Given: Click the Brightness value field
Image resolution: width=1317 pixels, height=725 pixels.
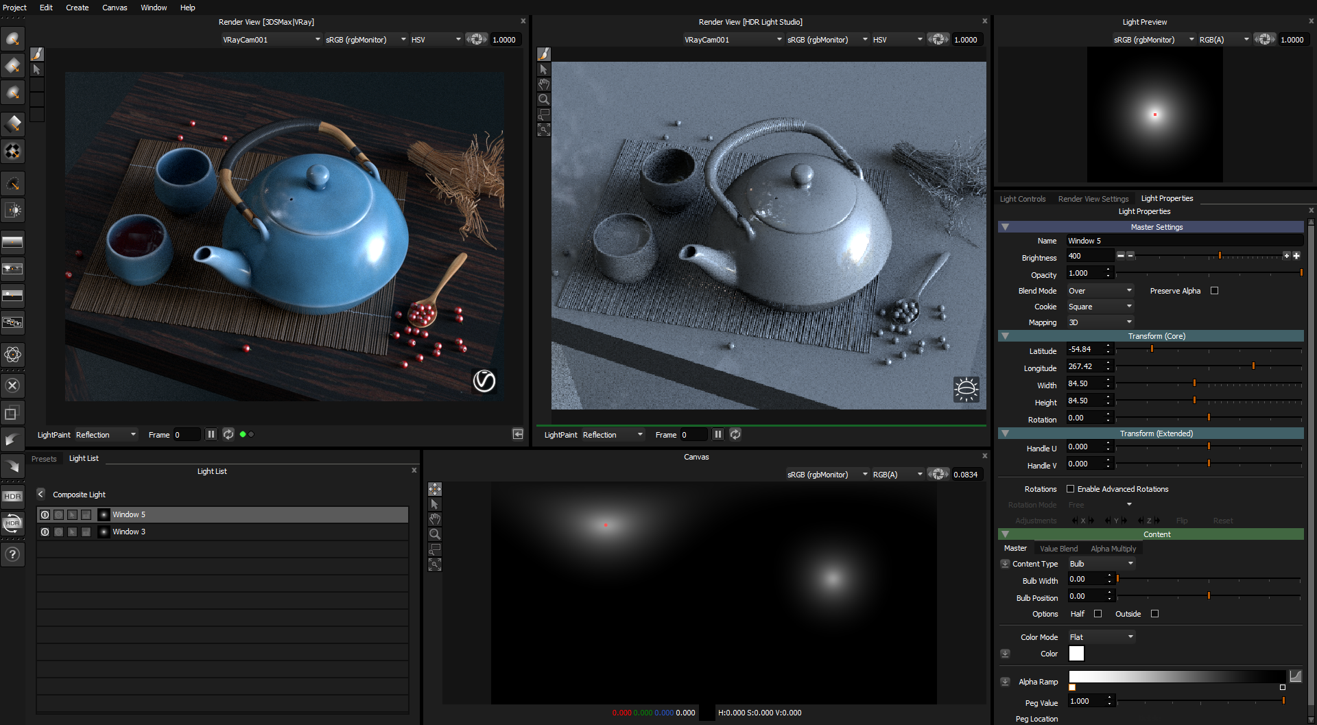Looking at the screenshot, I should 1090,256.
